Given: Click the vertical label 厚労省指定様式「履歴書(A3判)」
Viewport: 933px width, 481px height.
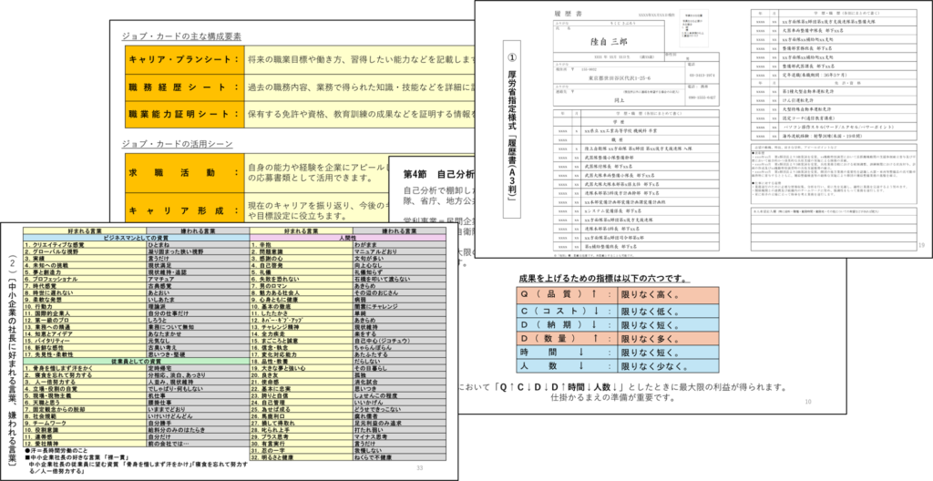Looking at the screenshot, I should 512,129.
